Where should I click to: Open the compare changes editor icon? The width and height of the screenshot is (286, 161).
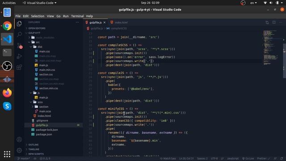267,22
